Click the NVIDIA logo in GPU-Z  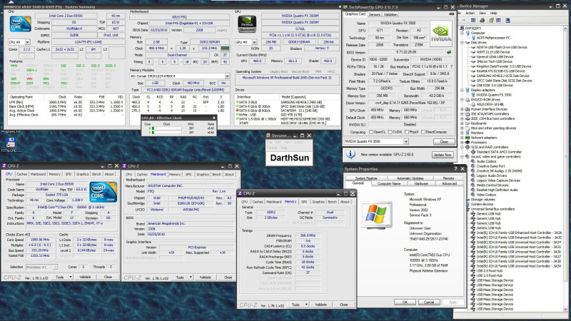click(x=440, y=33)
